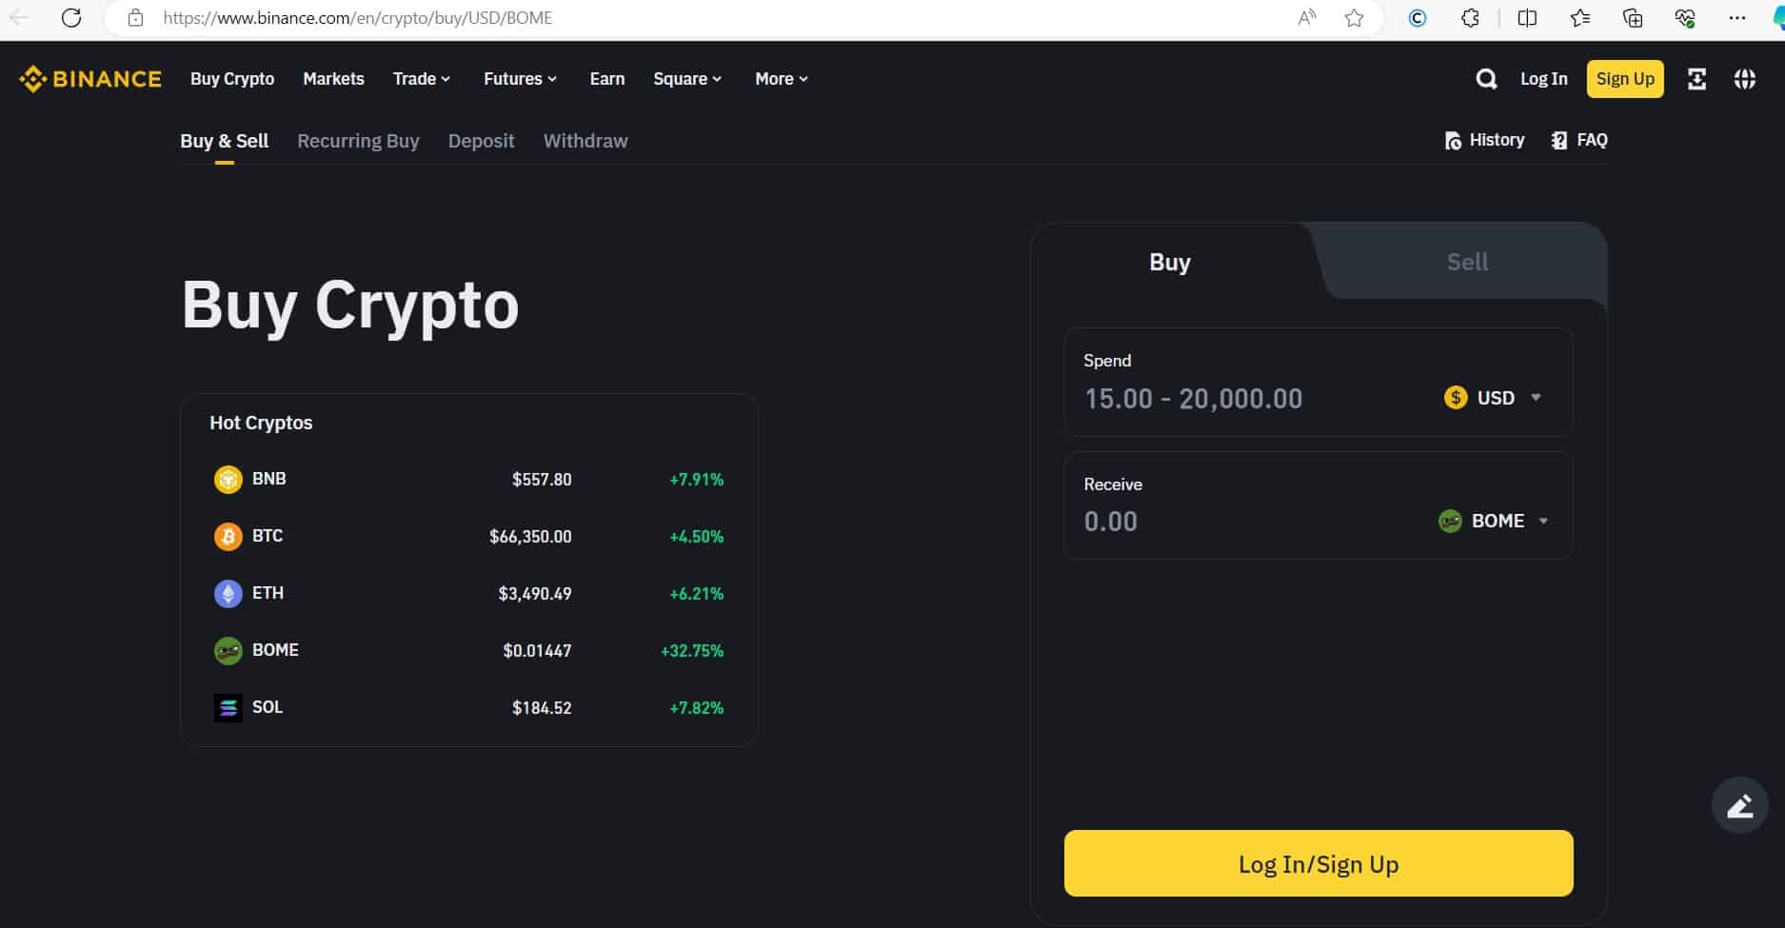This screenshot has height=928, width=1785.
Task: Open History orders icon
Action: 1483,141
